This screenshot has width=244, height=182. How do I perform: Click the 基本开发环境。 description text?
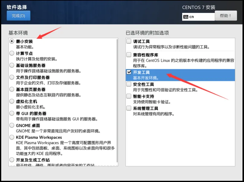coord(146,78)
